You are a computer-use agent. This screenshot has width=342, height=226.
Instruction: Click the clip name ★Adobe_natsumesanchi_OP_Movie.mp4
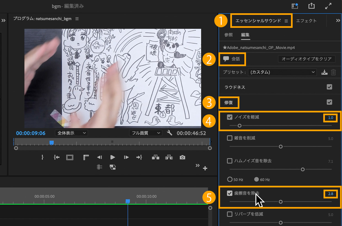[x=259, y=47]
